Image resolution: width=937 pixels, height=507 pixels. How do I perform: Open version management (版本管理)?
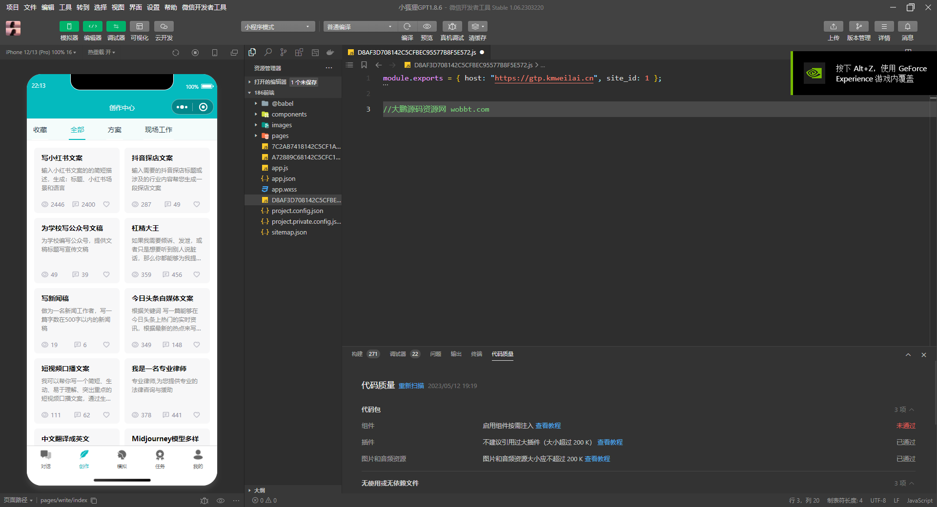858,27
